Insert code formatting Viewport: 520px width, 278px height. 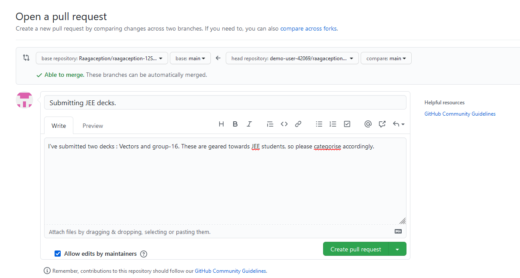[284, 124]
